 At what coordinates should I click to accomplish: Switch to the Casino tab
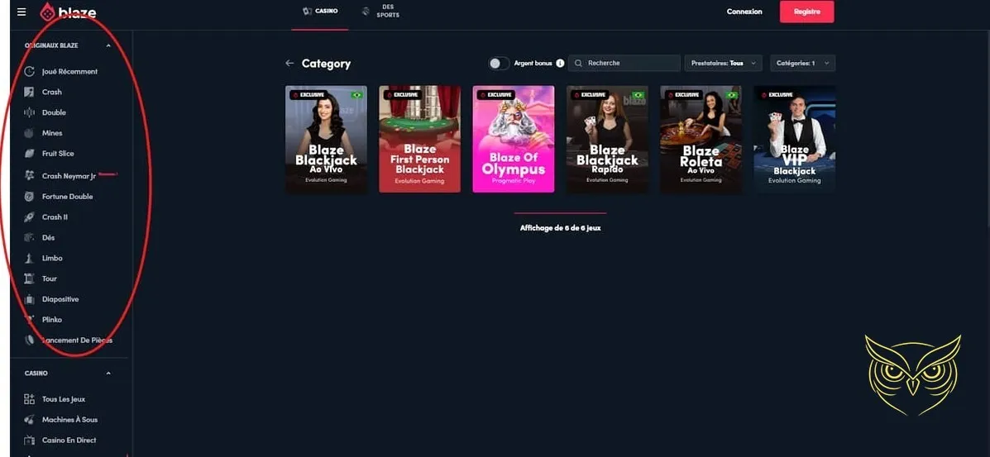320,12
